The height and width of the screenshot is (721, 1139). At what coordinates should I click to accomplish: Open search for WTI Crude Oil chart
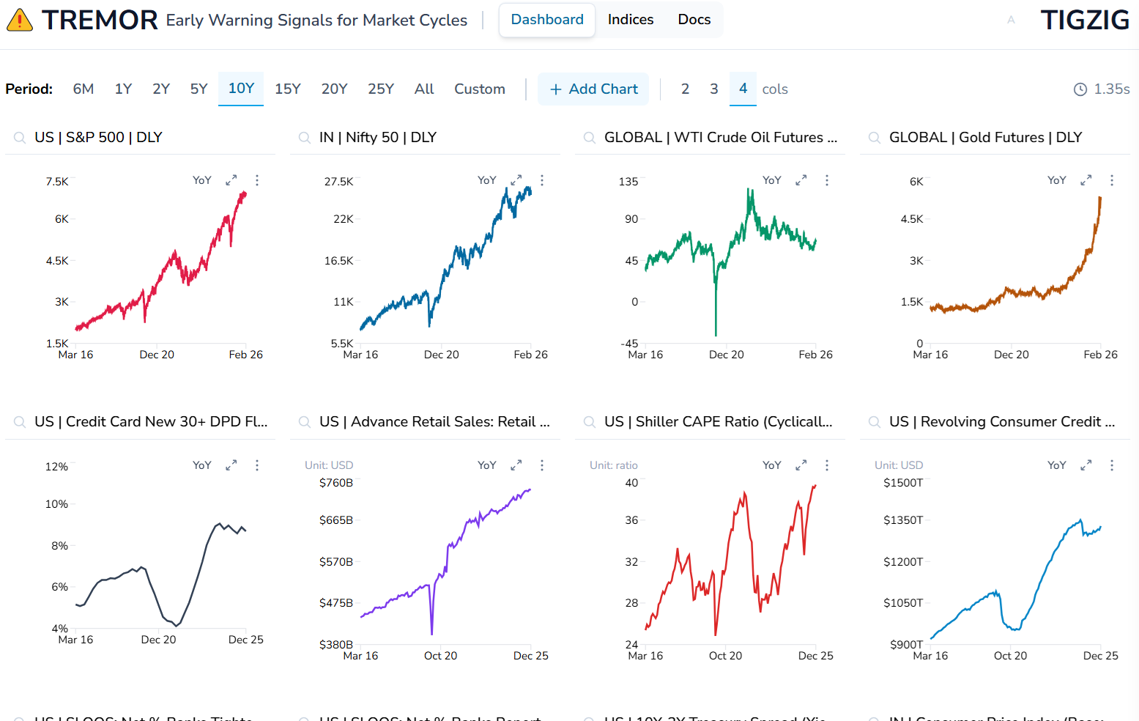point(589,138)
